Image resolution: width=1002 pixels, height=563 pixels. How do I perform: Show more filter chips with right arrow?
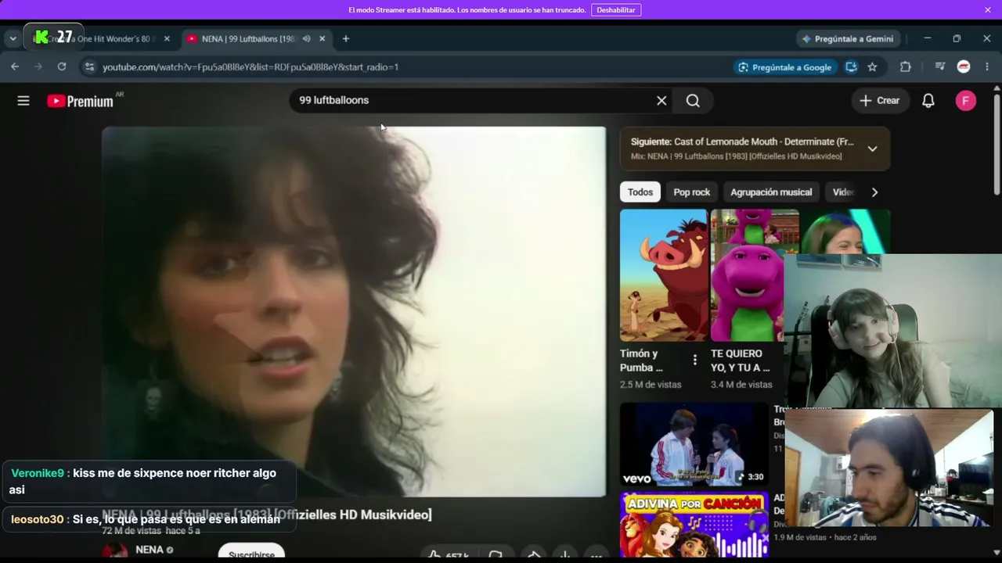874,192
